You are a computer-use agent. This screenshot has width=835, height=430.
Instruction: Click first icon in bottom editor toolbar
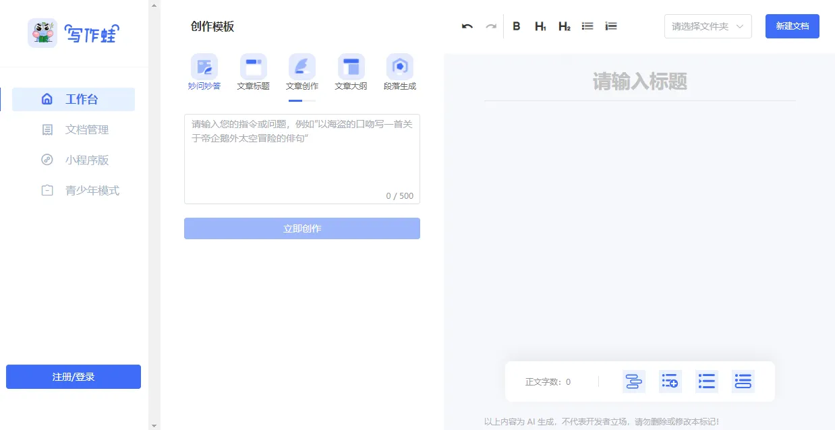(x=634, y=381)
